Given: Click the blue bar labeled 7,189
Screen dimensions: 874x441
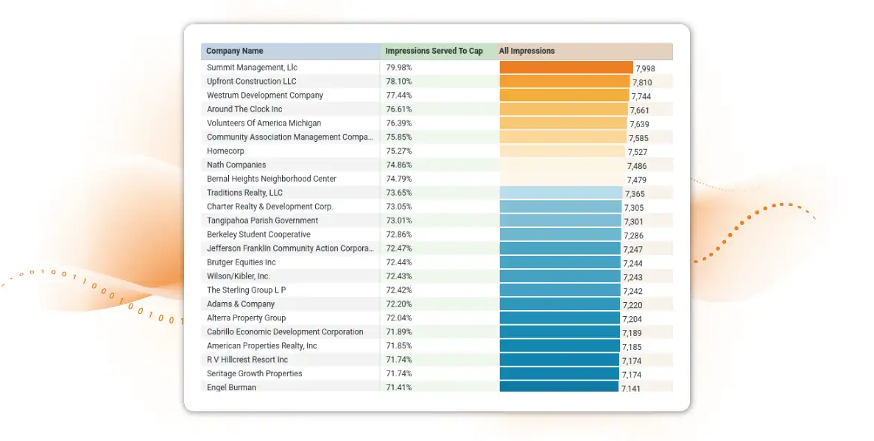Looking at the screenshot, I should [x=560, y=331].
